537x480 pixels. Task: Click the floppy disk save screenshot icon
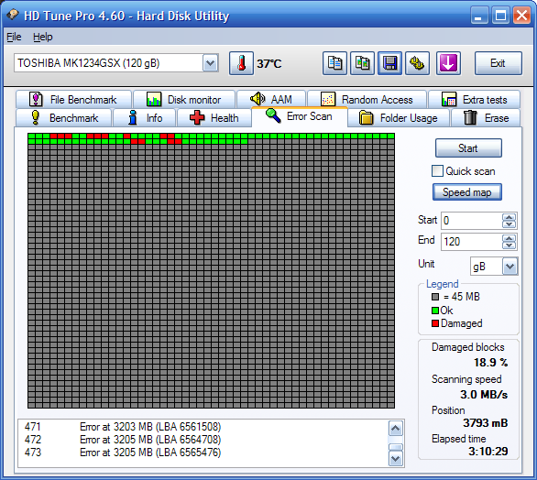coord(389,63)
